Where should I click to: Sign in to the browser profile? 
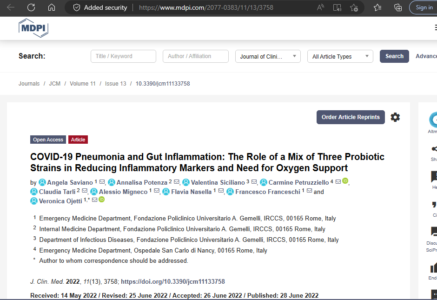click(x=423, y=7)
